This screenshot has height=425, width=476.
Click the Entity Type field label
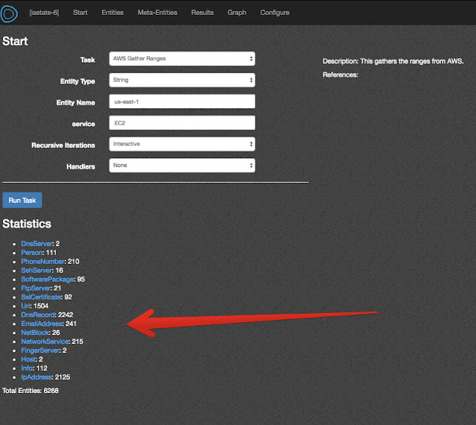[77, 81]
